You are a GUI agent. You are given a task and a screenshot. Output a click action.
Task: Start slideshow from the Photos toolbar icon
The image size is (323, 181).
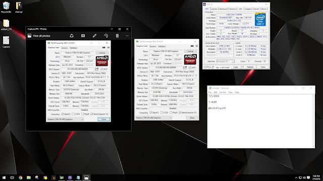click(83, 36)
